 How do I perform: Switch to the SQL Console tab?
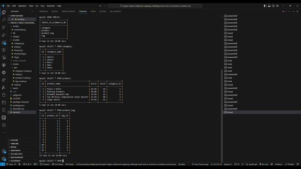click(115, 11)
